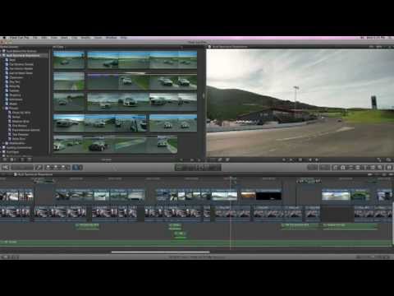Screen dimensions: 394x296
Task: Open the All Clips filter dropdown
Action: [58, 47]
